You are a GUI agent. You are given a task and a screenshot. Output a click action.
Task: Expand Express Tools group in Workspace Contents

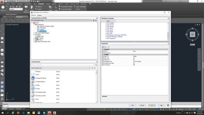[106, 35]
